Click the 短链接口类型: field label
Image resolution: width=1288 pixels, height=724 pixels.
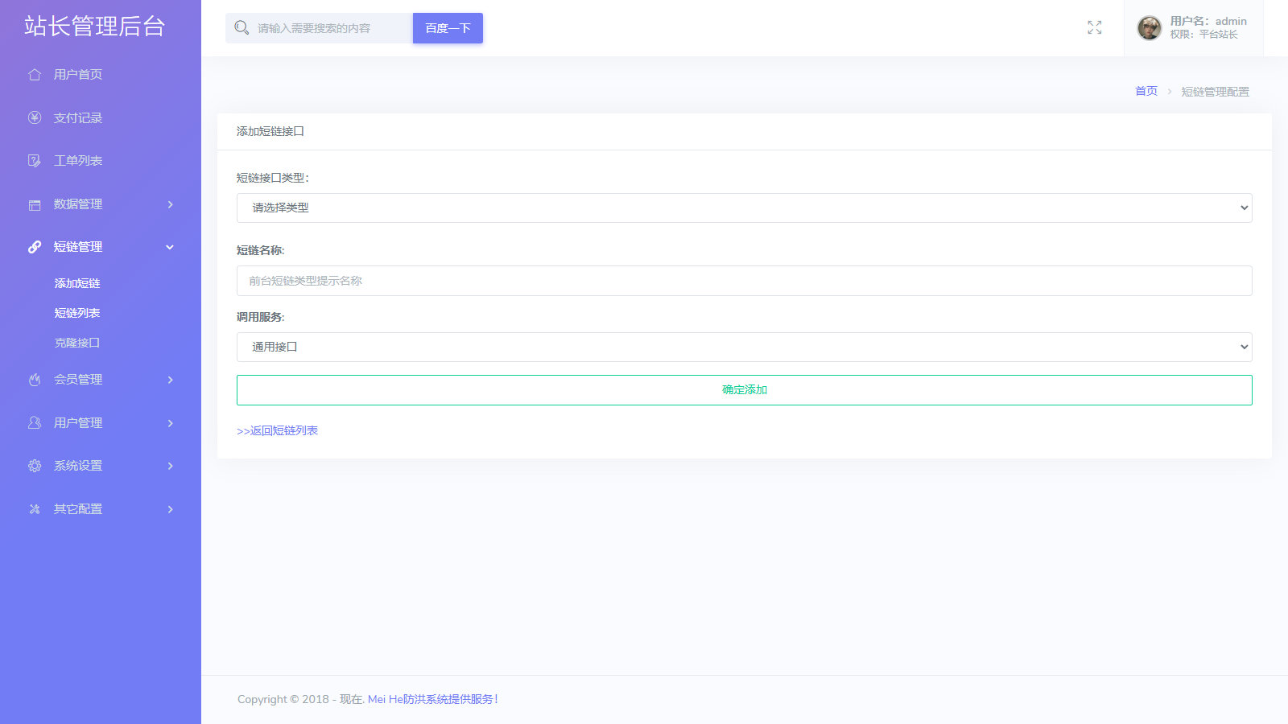tap(273, 178)
